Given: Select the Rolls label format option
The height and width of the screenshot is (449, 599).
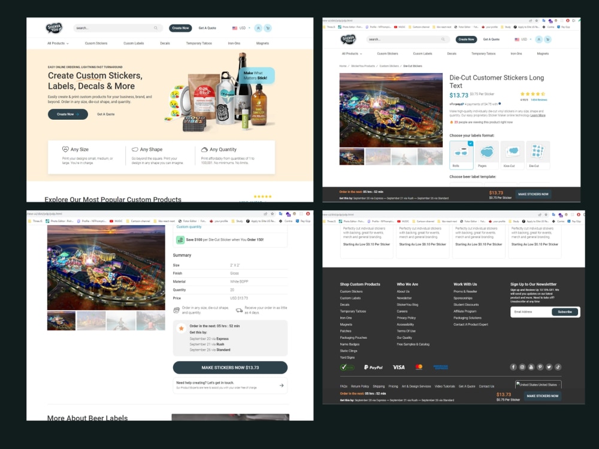Looking at the screenshot, I should 461,155.
